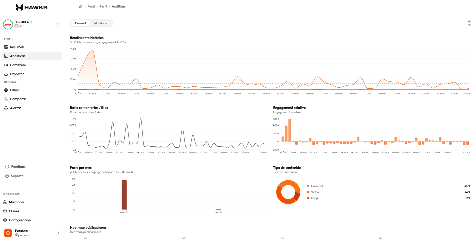This screenshot has height=241, width=476.
Task: Click the Instagram icon next to @f1
Action: pyautogui.click(x=17, y=26)
